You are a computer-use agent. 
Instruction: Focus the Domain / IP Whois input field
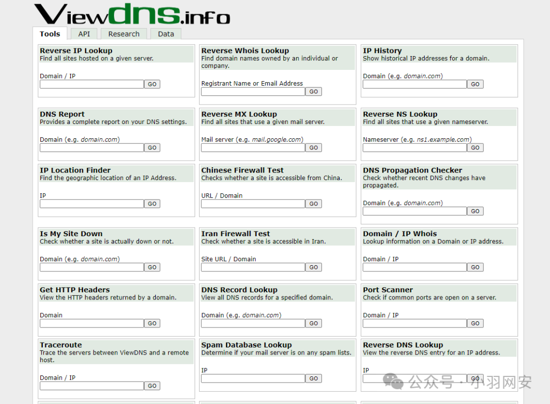coord(415,267)
